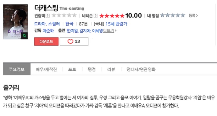Open the 더캐스팅 movie poster thumbnail
Viewport: 217px width, 116px height.
[15, 22]
